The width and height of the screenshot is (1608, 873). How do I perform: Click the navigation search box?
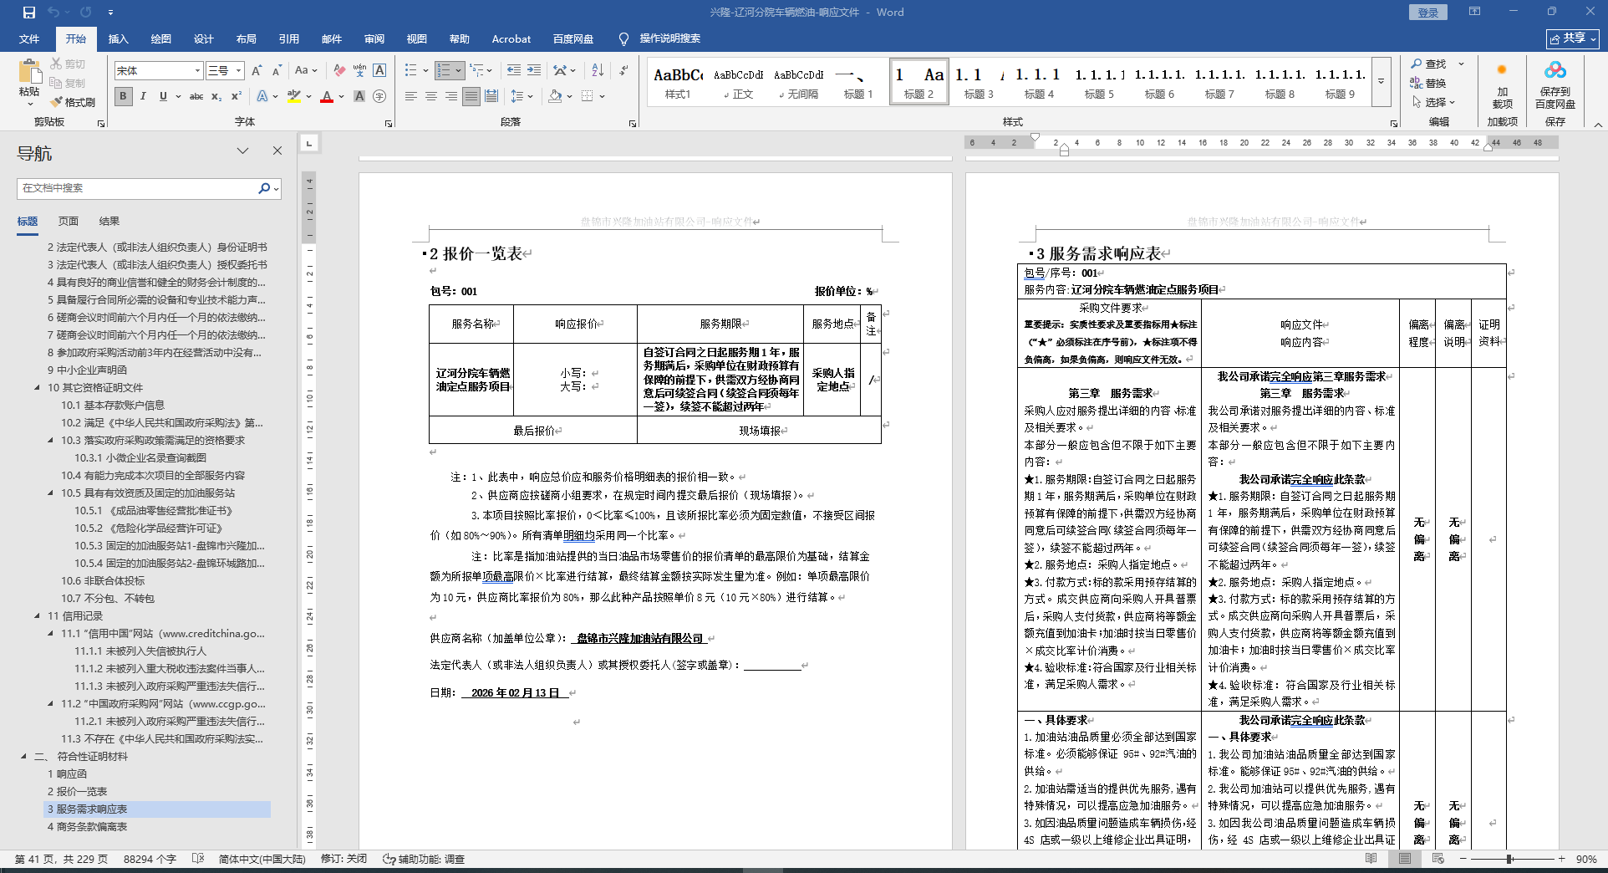149,188
